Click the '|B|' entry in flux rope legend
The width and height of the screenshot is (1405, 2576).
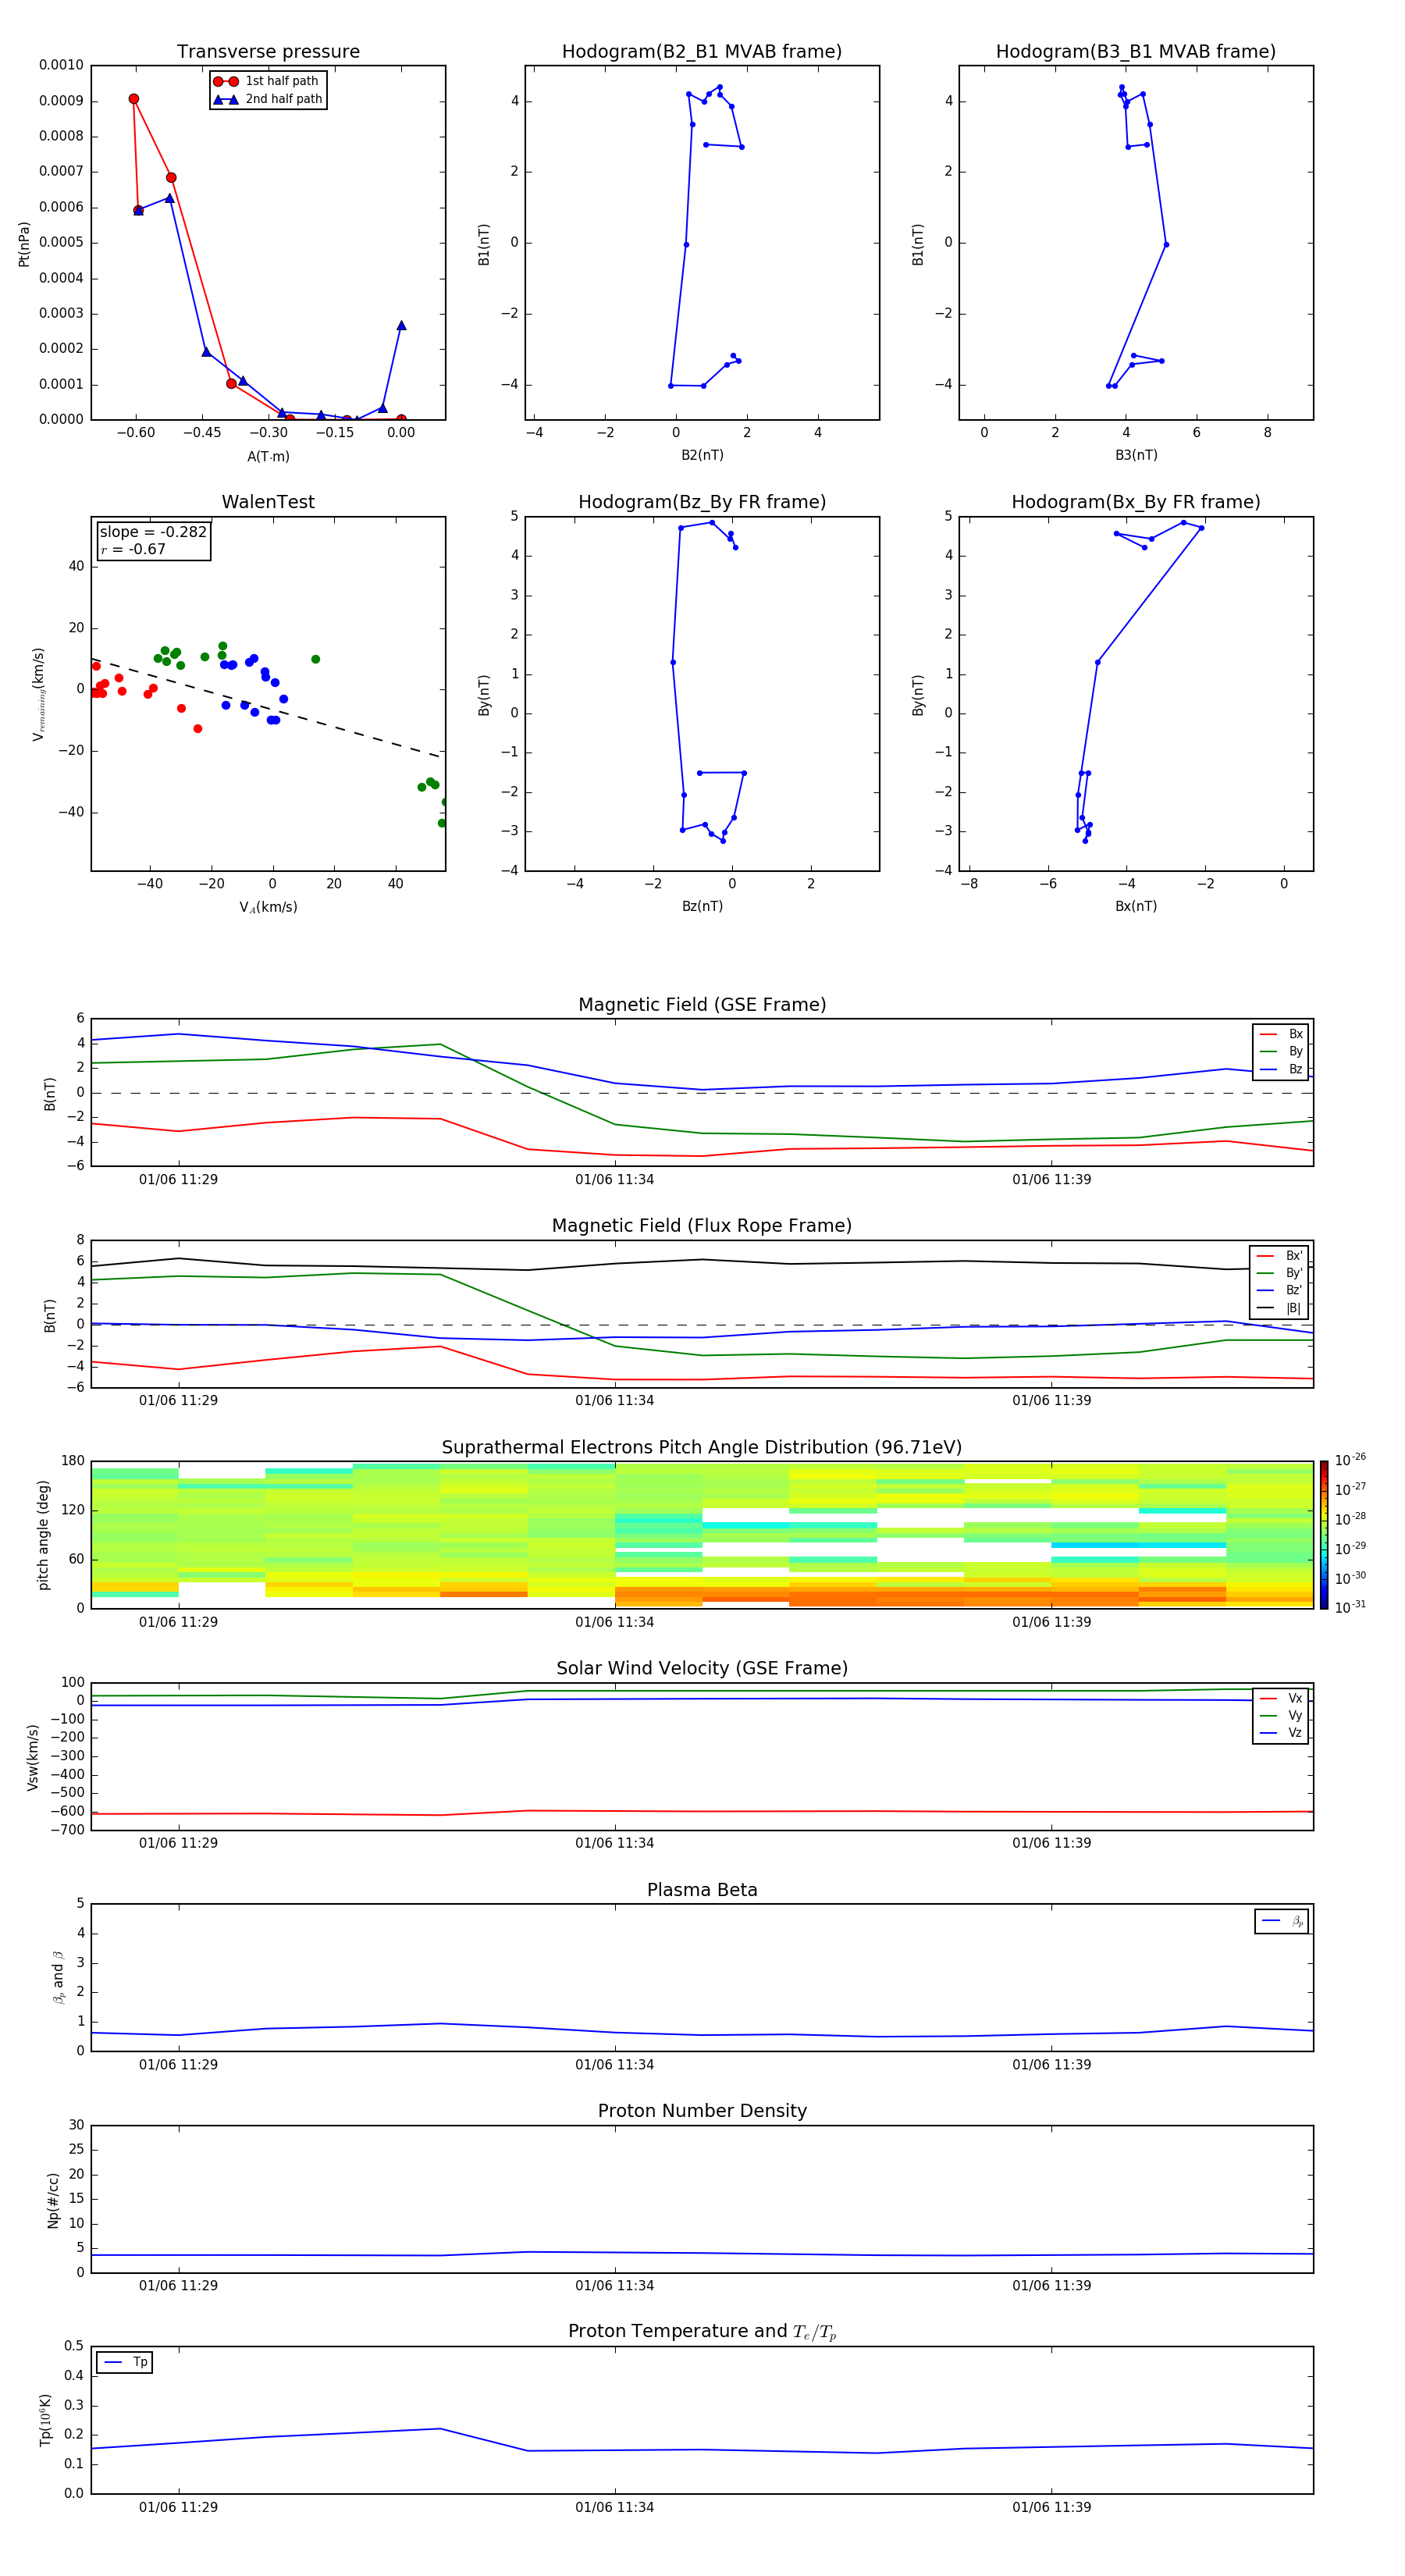coord(1279,1308)
